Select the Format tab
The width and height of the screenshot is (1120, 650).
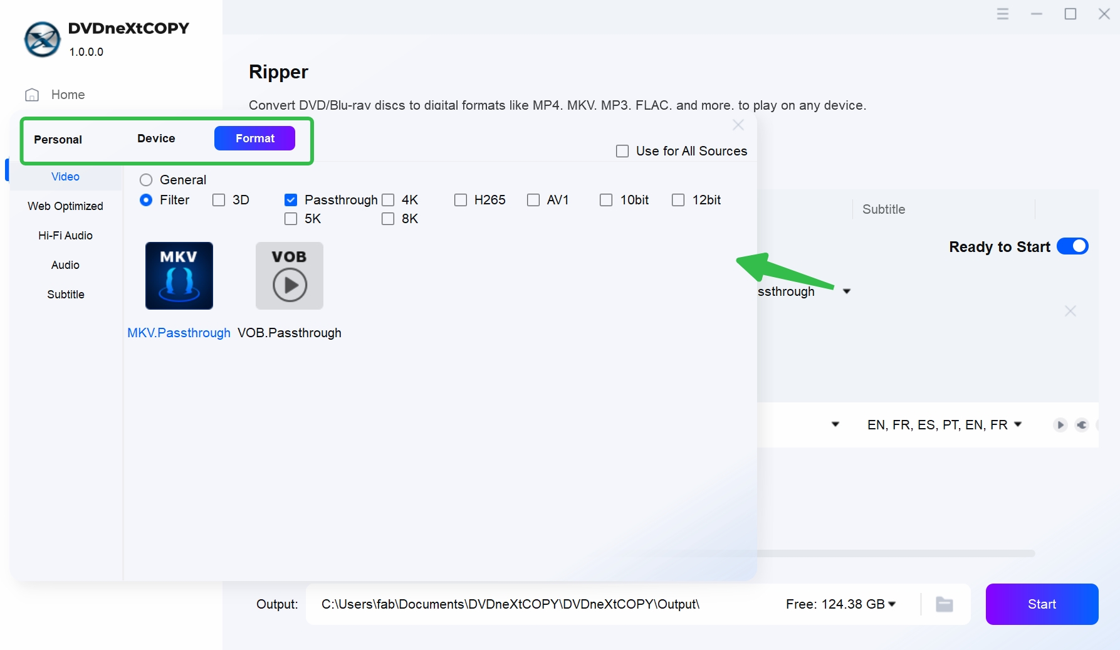point(254,139)
